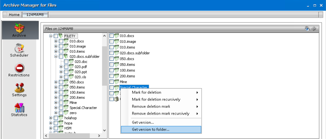
Task: Expand the 020.ppt tree node
Action: click(61, 72)
